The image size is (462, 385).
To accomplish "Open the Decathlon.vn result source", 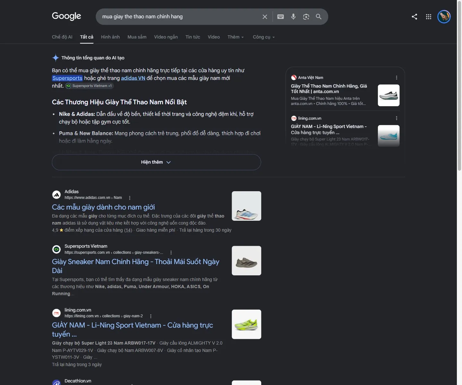I will [78, 381].
